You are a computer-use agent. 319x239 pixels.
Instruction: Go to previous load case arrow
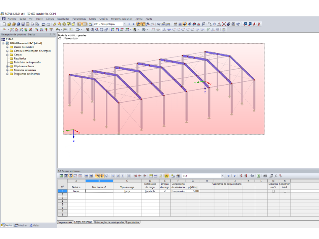(x=129, y=24)
